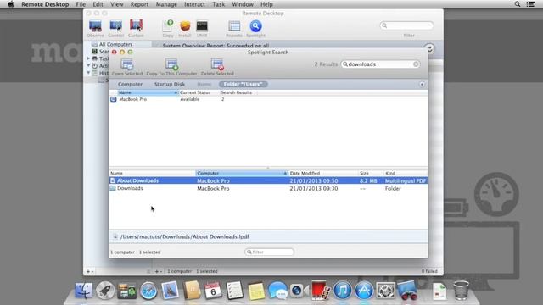This screenshot has height=305, width=543.
Task: Open the Task menu
Action: (x=219, y=4)
